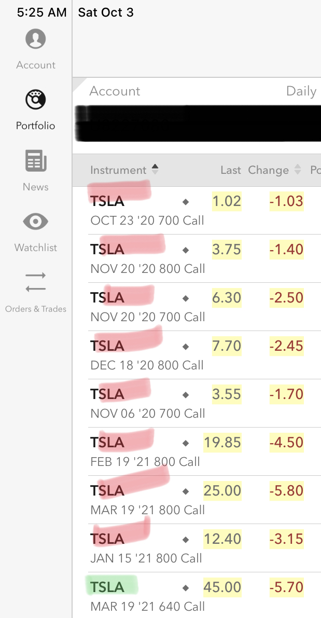
Task: Open the Account section icon
Action: tap(36, 39)
